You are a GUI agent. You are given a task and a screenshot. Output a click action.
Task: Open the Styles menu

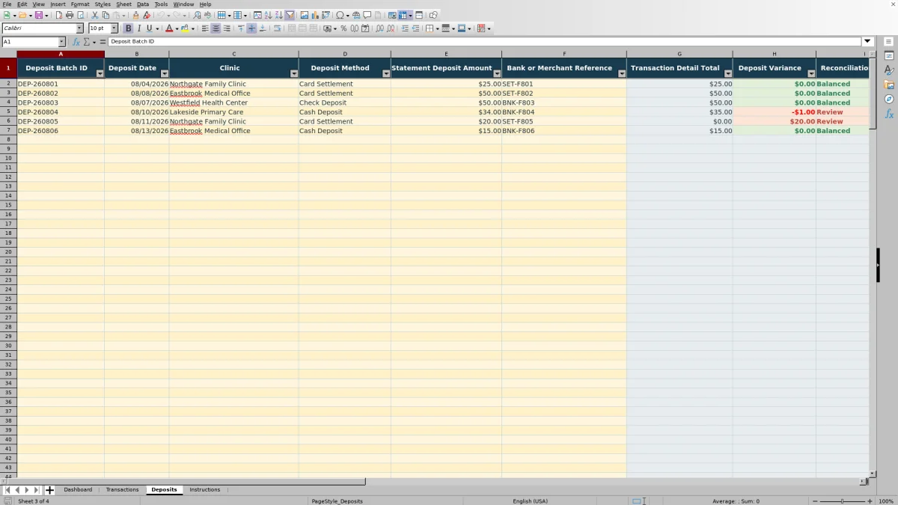click(103, 4)
